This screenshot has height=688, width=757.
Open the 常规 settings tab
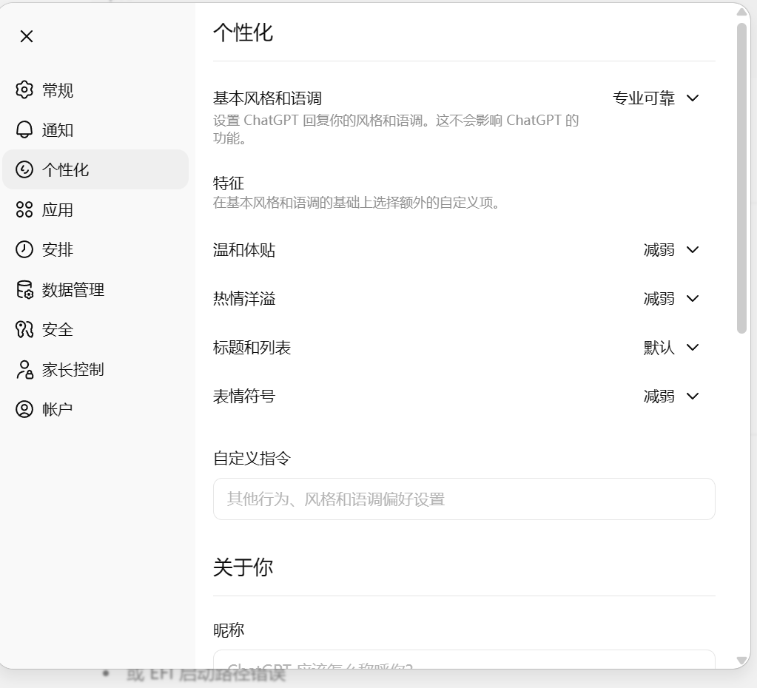point(95,90)
